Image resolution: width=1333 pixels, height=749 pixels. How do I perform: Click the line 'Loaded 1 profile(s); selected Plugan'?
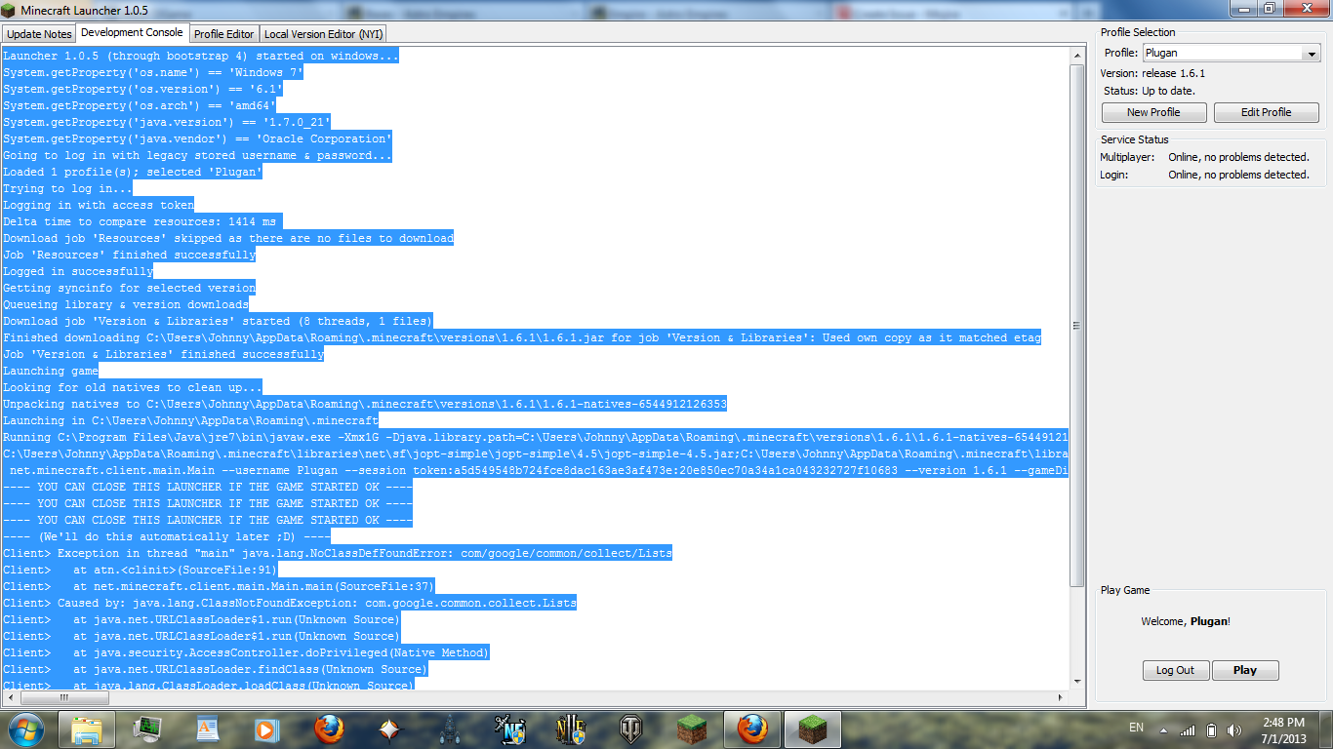pyautogui.click(x=134, y=172)
